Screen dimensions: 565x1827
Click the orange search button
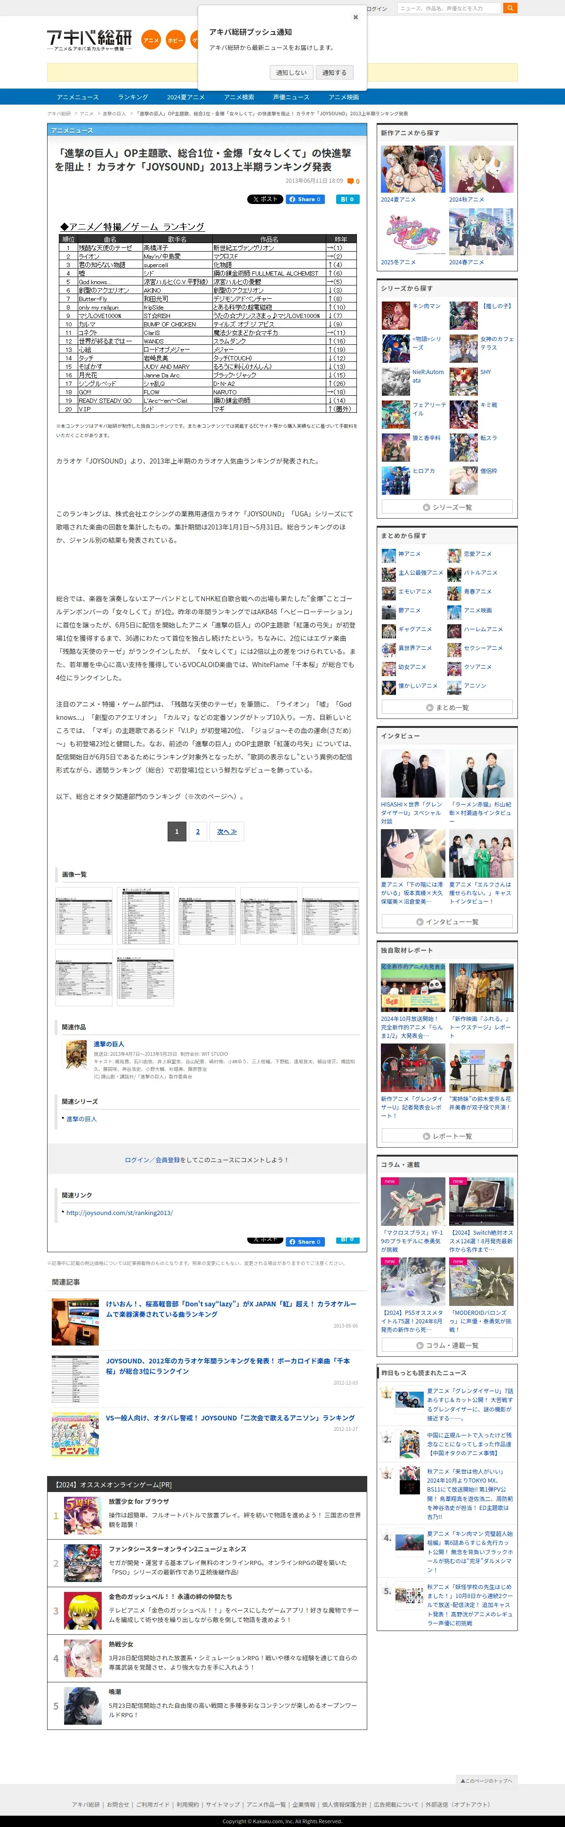510,8
